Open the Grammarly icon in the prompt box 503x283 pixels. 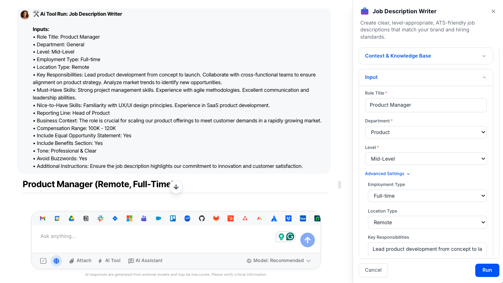(x=290, y=237)
